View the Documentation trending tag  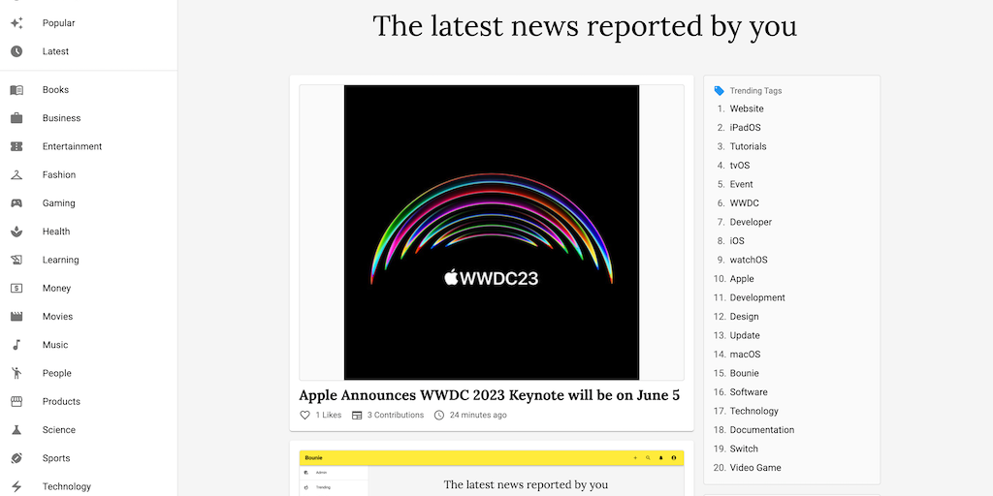pos(762,429)
